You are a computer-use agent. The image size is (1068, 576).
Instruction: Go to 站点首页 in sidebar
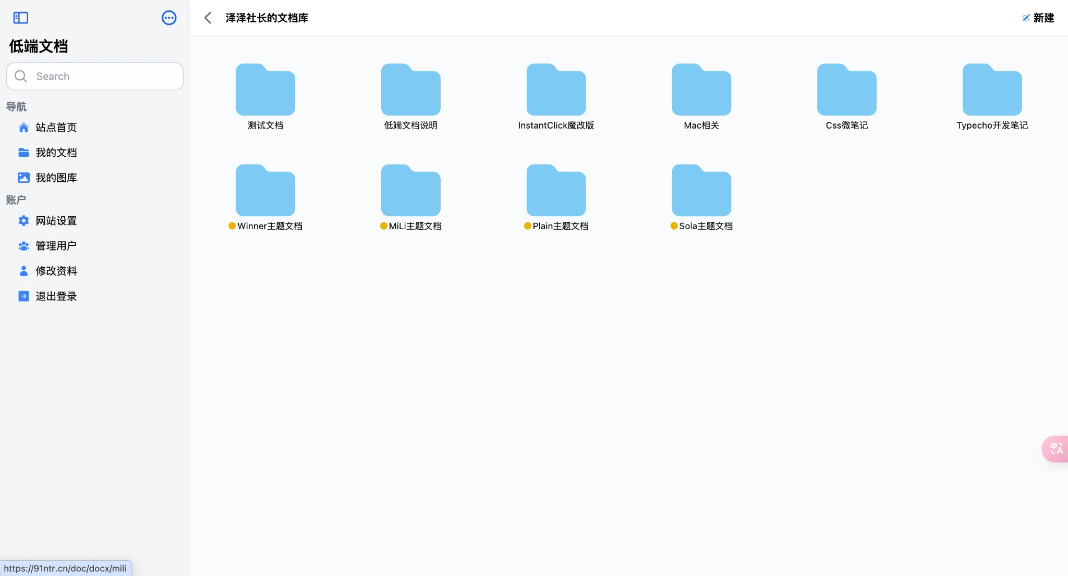click(56, 128)
